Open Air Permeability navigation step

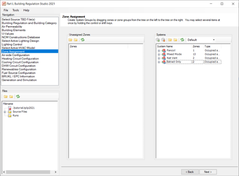(x=30, y=26)
